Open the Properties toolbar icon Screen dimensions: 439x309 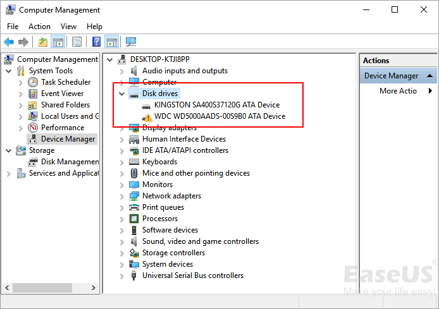tap(77, 42)
